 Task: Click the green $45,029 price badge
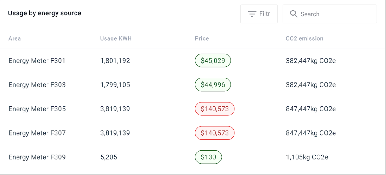(213, 61)
